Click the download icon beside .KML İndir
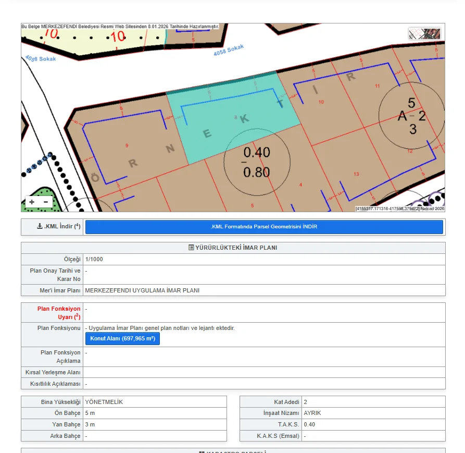465x453 pixels. coord(40,227)
